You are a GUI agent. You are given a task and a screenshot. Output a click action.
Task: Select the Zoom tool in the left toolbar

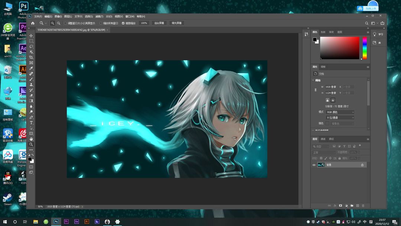[31, 144]
